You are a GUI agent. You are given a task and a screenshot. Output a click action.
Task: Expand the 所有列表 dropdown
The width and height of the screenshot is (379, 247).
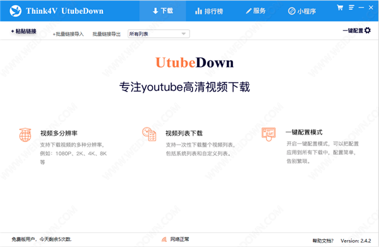coord(159,34)
